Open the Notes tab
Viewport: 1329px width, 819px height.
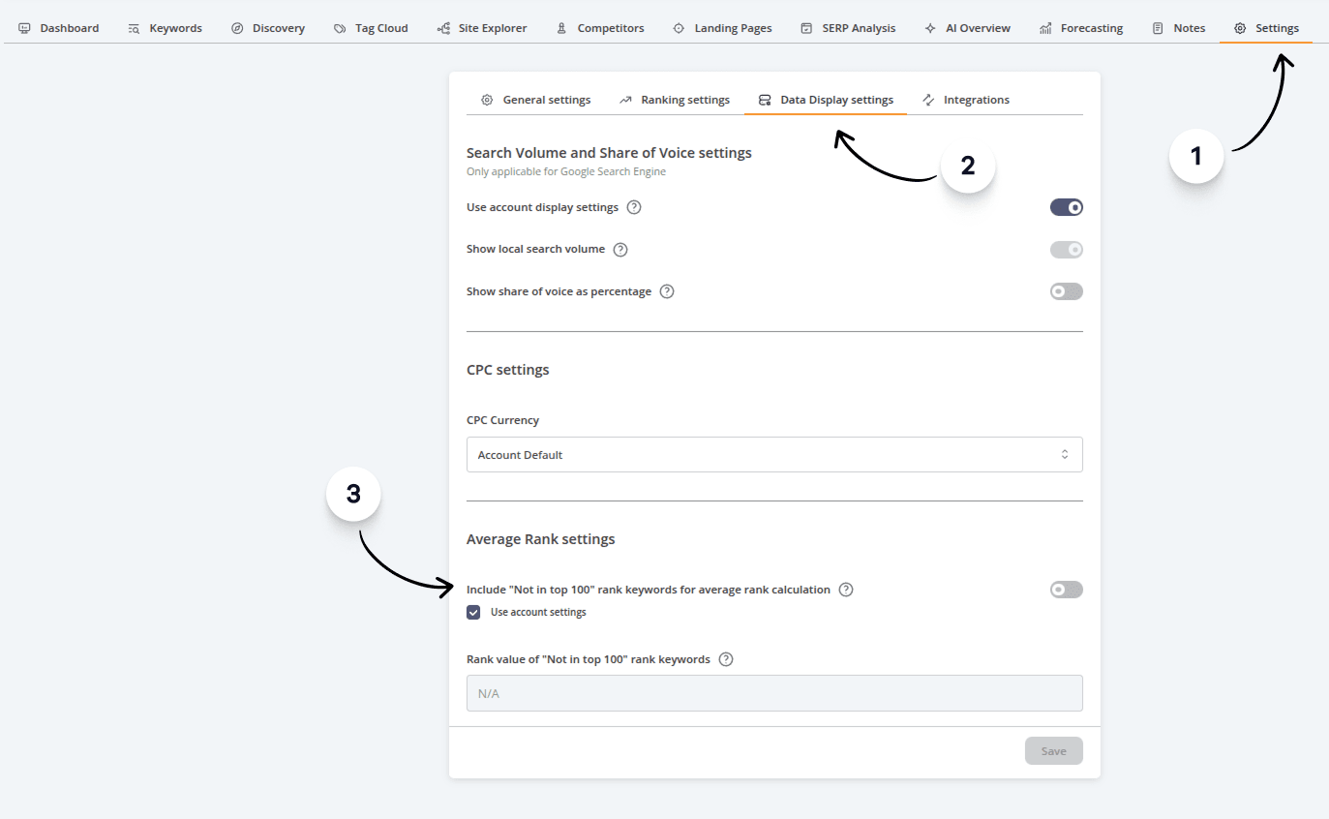pos(1179,28)
